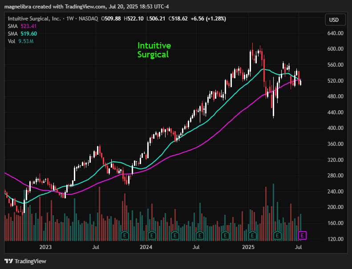This screenshot has width=352, height=269.
Task: Click the open value O509.88
Action: pyautogui.click(x=111, y=19)
